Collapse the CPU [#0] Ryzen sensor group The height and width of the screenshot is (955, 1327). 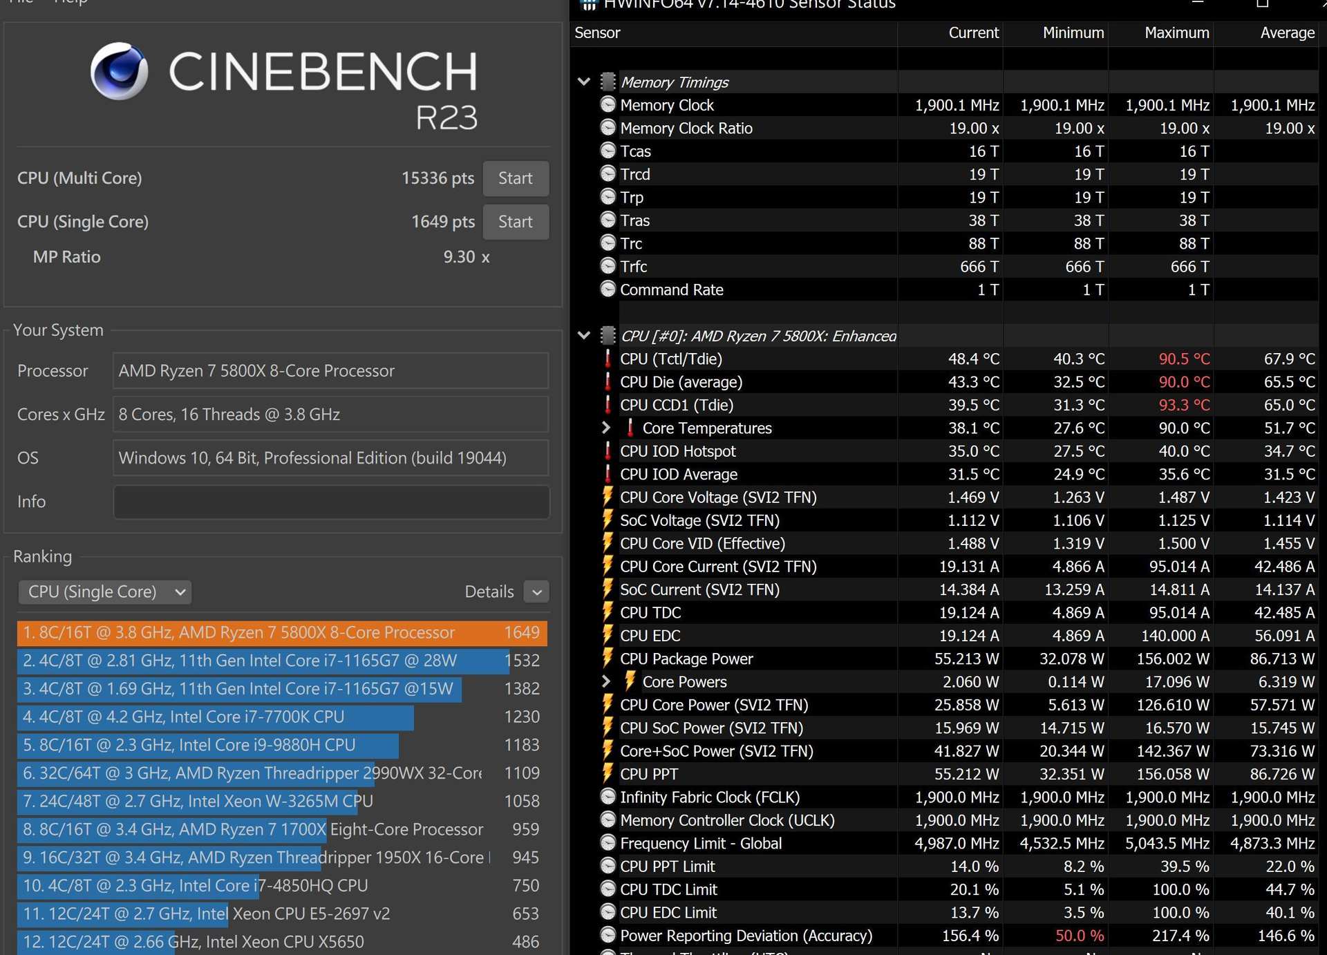pos(584,336)
